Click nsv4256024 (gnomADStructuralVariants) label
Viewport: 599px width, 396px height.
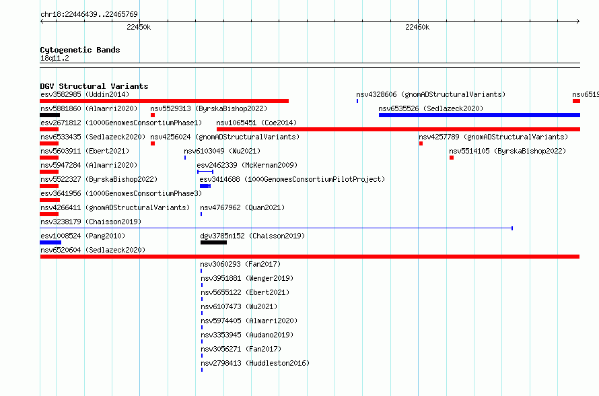[x=225, y=137]
